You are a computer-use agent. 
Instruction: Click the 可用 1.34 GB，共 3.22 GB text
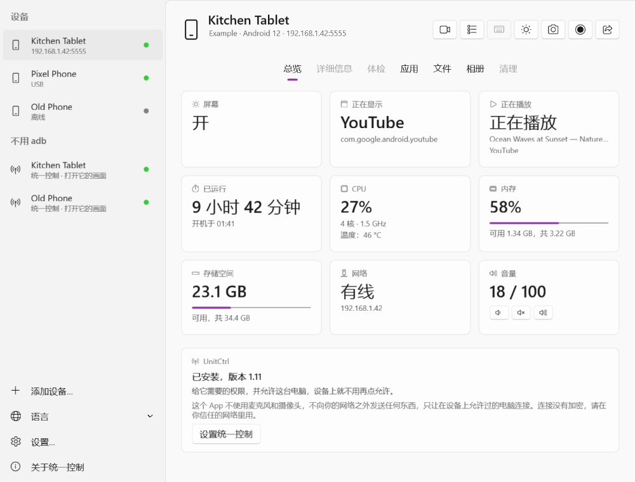pyautogui.click(x=532, y=233)
